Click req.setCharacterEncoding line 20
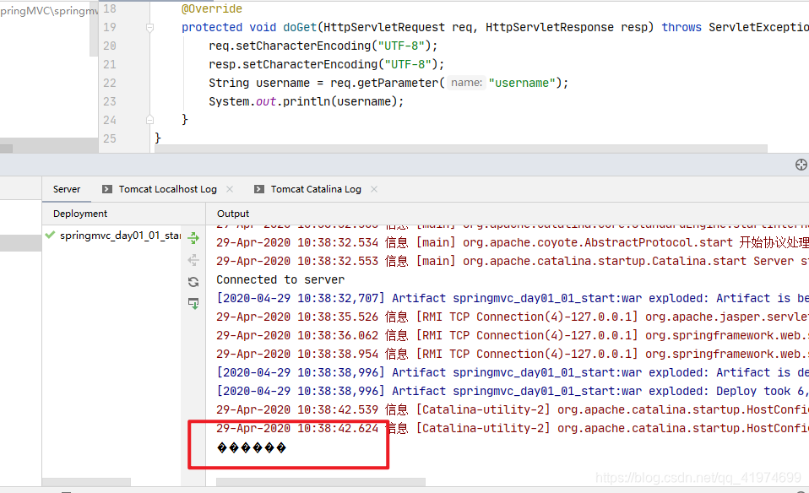The width and height of the screenshot is (809, 493). click(x=323, y=46)
